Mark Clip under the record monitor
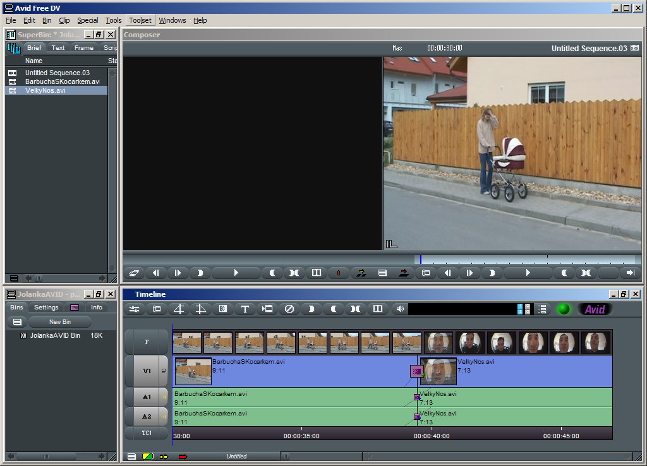Image resolution: width=647 pixels, height=466 pixels. (x=586, y=273)
